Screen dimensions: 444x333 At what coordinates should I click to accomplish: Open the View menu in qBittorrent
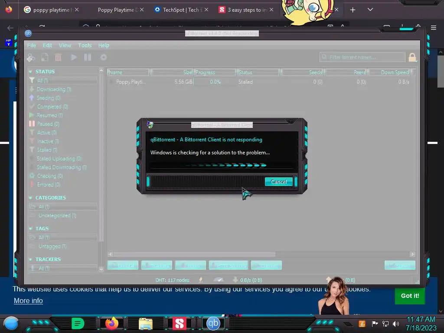[65, 45]
